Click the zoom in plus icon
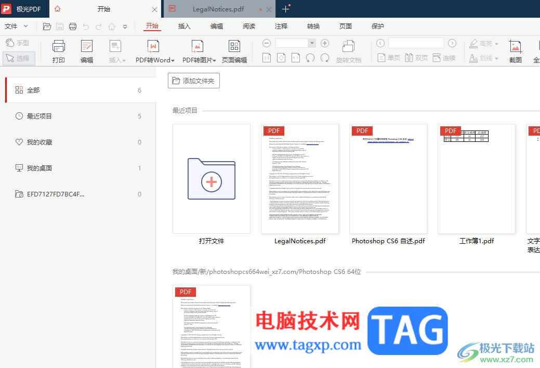The width and height of the screenshot is (540, 368). point(325,43)
